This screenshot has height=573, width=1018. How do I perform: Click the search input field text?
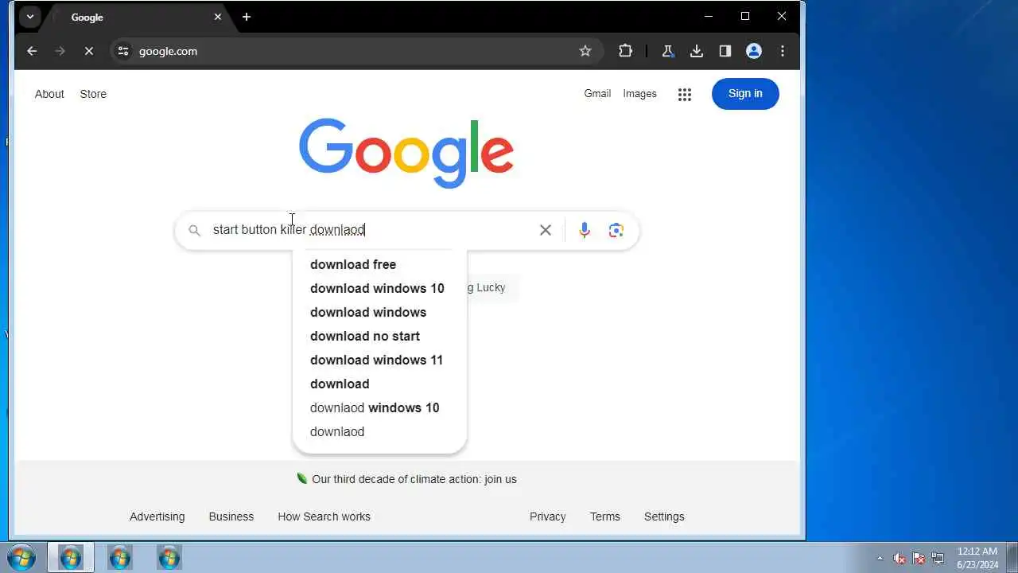coord(289,230)
